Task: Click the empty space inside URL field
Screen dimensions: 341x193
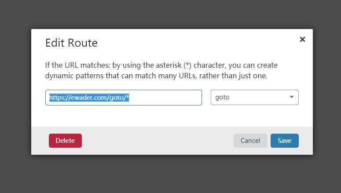Action: tap(165, 98)
